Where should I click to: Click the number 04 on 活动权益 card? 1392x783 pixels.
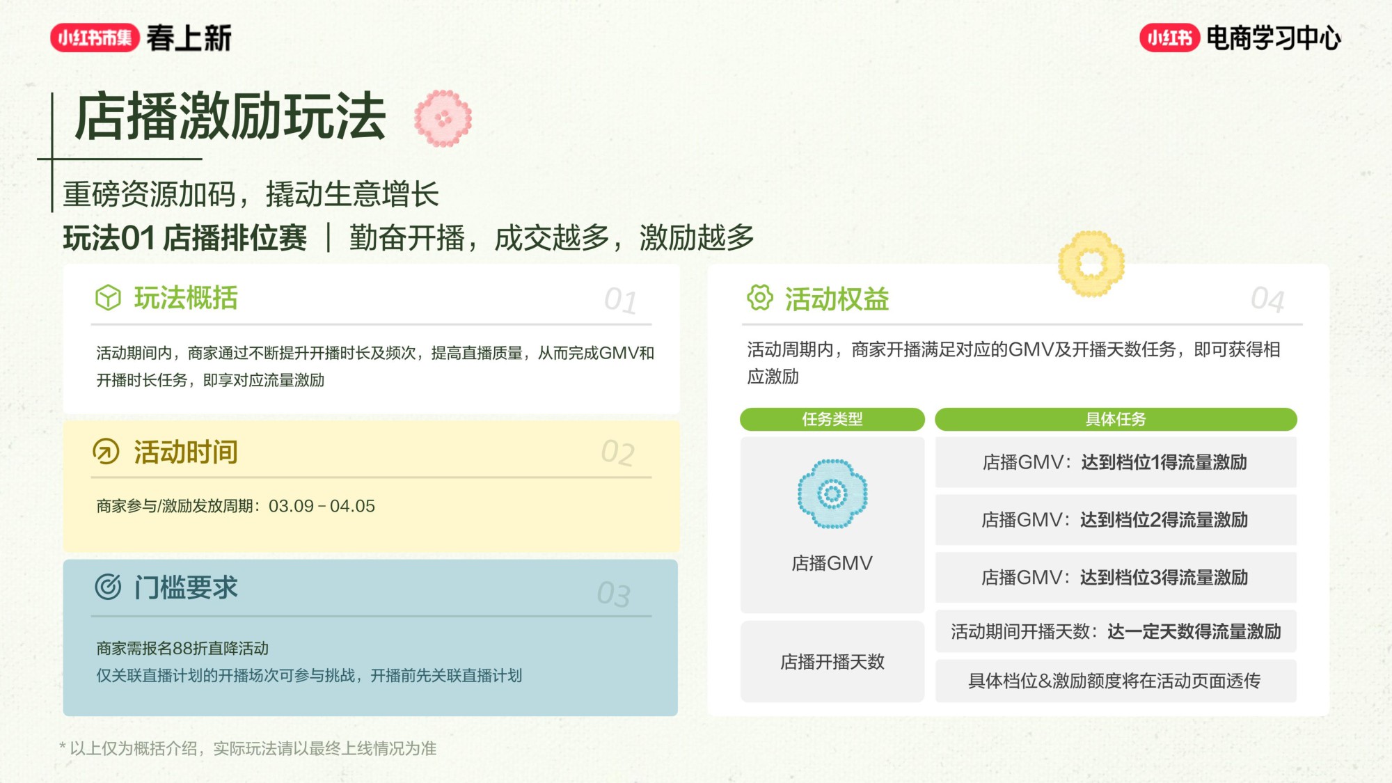1267,299
